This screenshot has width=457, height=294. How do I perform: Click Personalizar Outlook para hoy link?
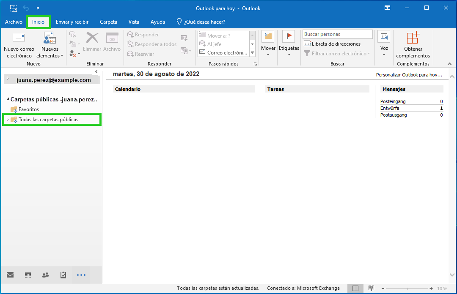pyautogui.click(x=409, y=75)
